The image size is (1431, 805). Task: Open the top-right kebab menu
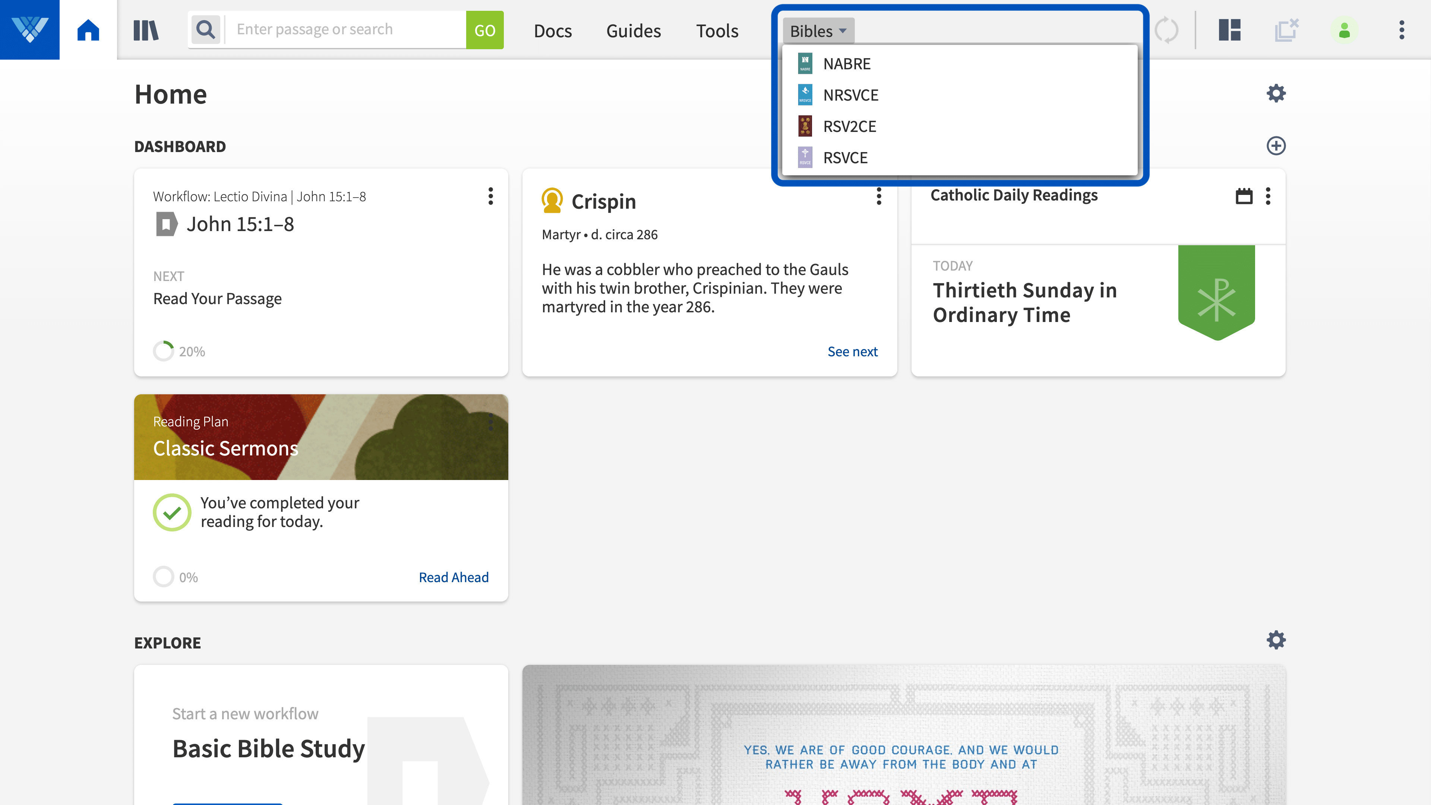click(x=1402, y=30)
